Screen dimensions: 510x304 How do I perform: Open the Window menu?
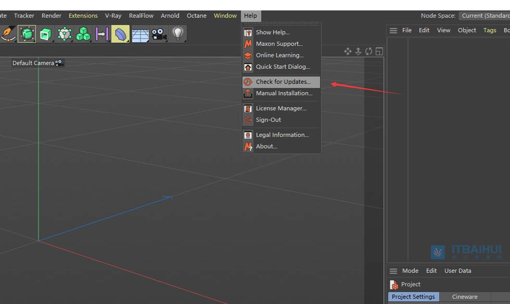225,16
